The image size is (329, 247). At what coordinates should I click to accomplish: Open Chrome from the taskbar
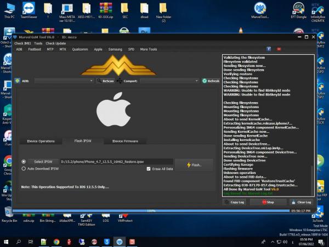(x=56, y=242)
